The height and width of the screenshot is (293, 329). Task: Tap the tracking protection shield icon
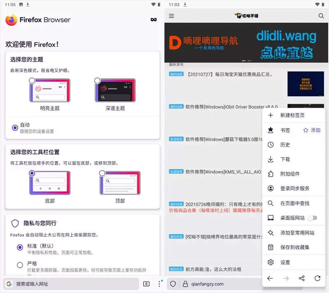(173, 284)
